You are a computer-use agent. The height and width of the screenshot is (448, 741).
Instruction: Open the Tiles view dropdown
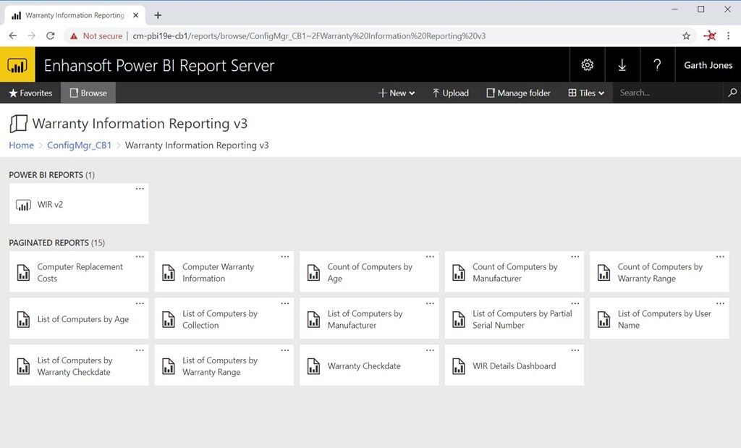coord(586,93)
